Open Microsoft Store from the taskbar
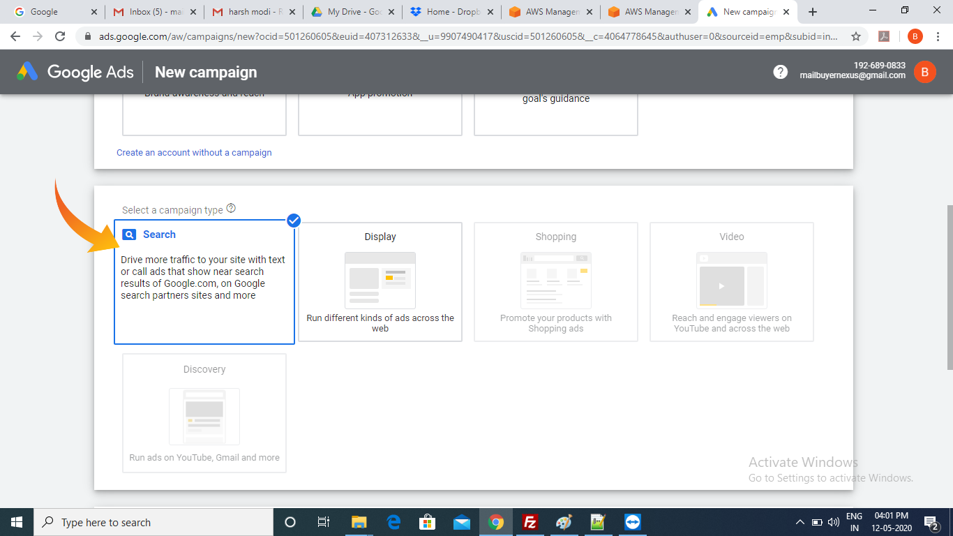This screenshot has height=536, width=953. click(x=427, y=522)
